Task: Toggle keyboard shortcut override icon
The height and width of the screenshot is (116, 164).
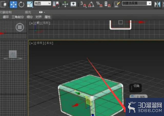Action: pyautogui.click(x=73, y=4)
